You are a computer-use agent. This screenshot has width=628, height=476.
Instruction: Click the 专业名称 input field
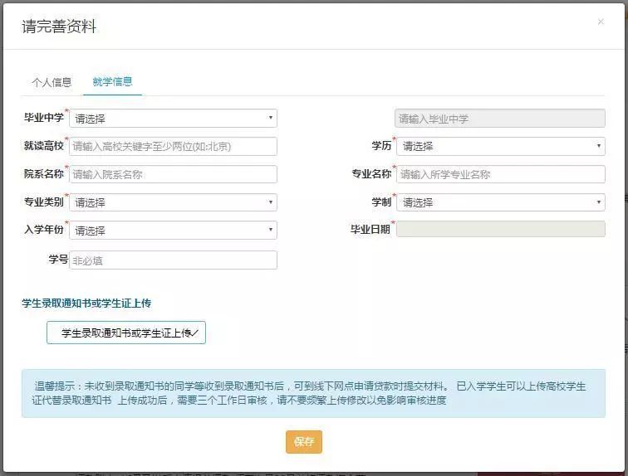coord(501,174)
